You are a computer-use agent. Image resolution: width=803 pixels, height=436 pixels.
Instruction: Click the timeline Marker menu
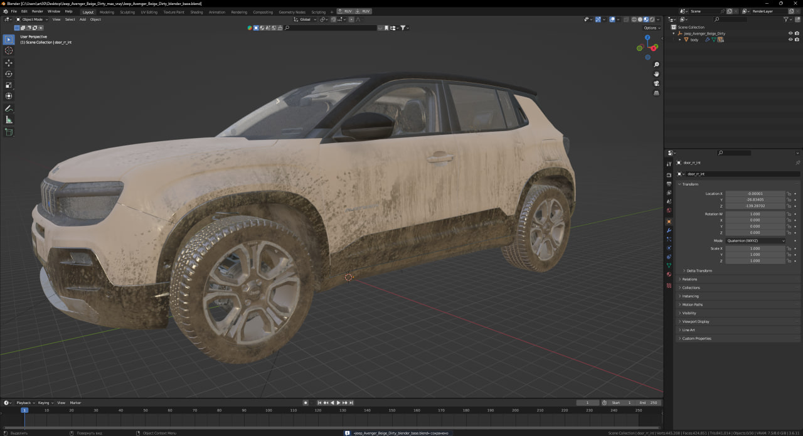(75, 403)
